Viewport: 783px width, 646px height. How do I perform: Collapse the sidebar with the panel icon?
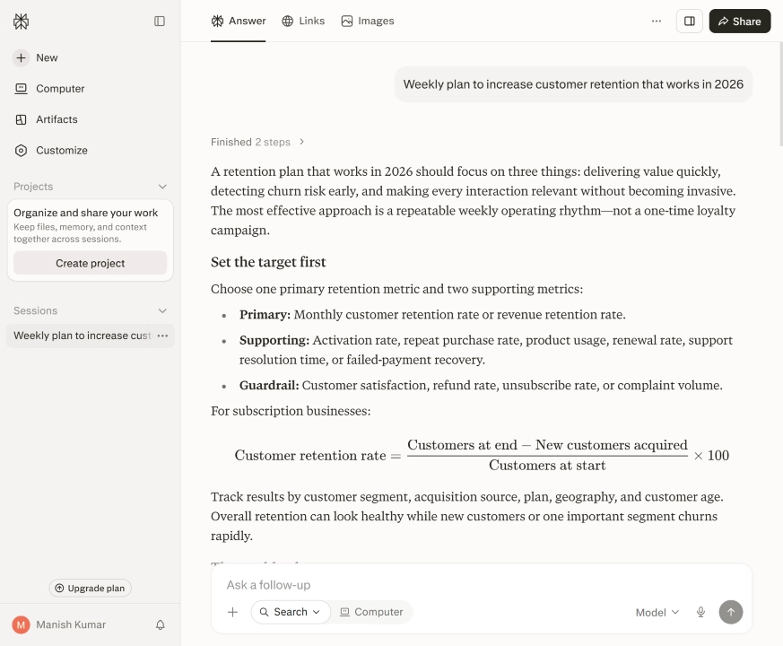tap(160, 21)
